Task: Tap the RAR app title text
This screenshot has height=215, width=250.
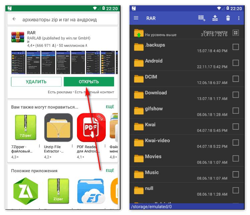Action: tap(31, 33)
